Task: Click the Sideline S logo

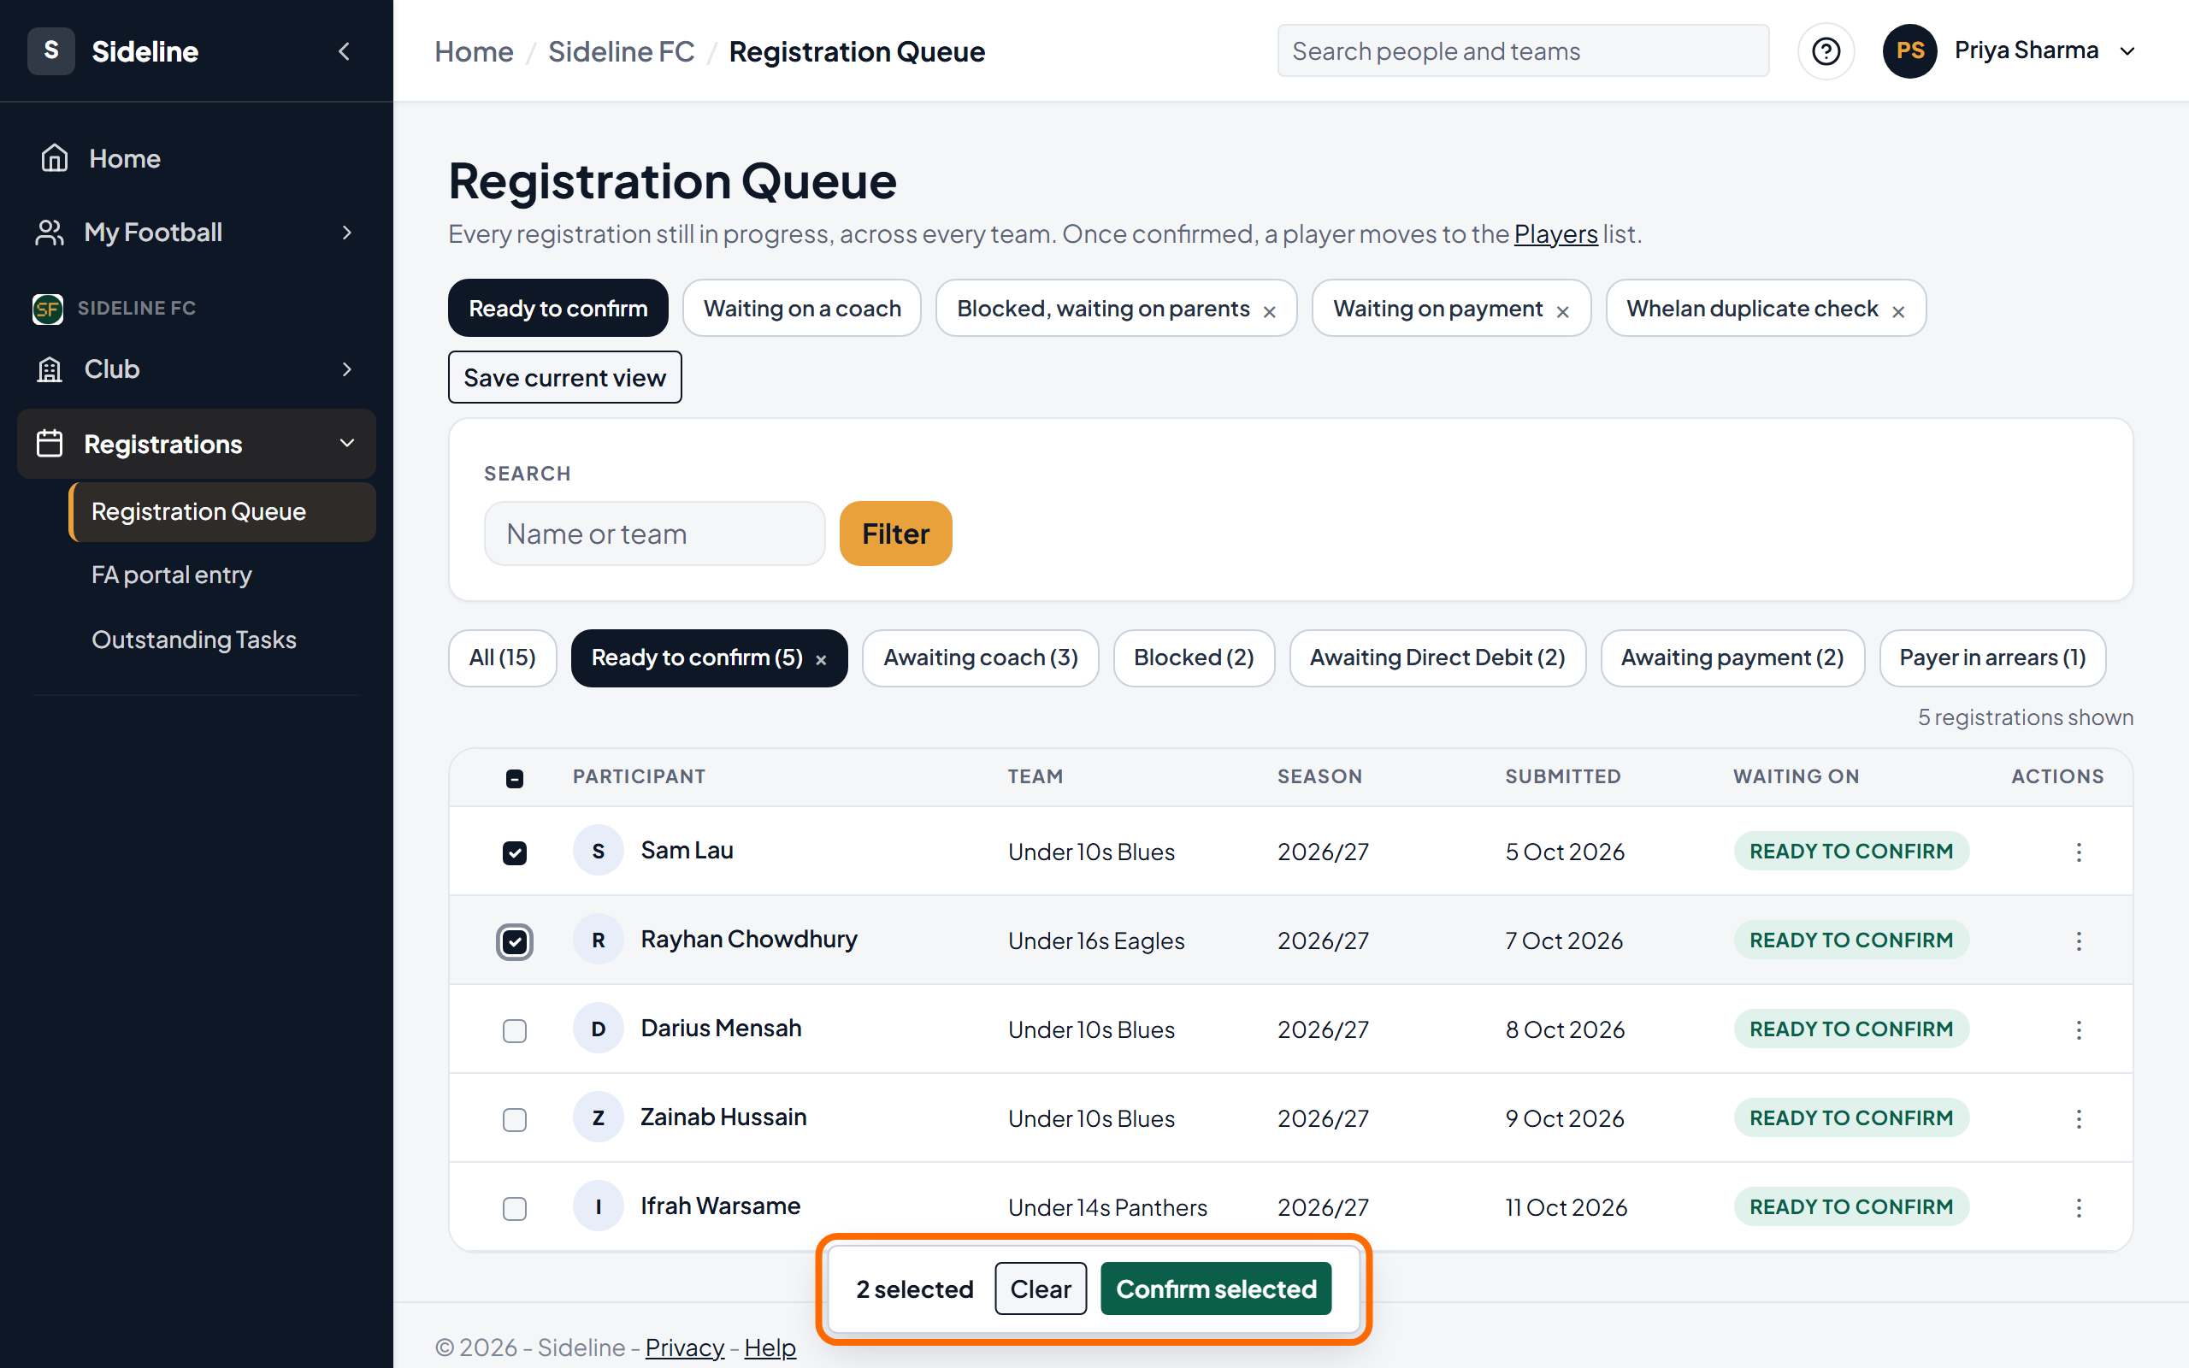Action: point(50,50)
